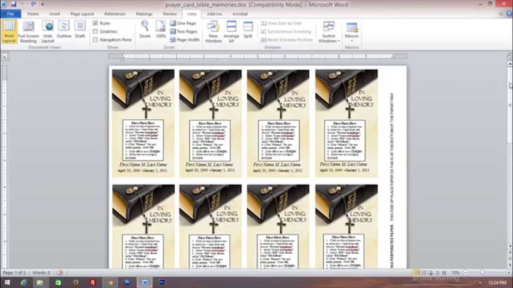The width and height of the screenshot is (513, 288).
Task: Uncheck the Ruler checkbox
Action: click(95, 23)
